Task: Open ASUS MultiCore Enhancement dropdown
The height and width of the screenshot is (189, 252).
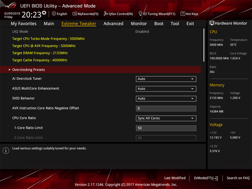Action: pos(166,89)
